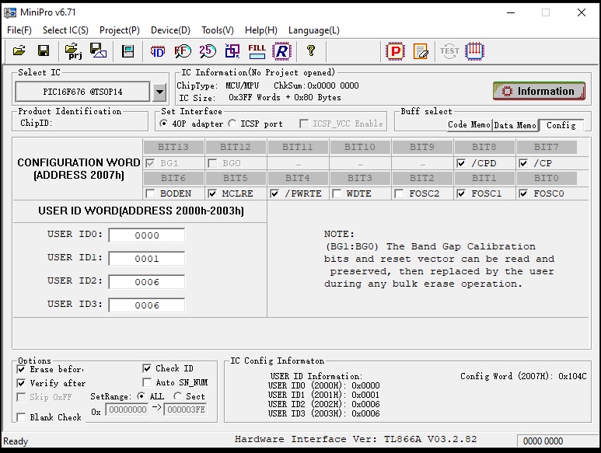Click the Save floppy disk icon
This screenshot has width=601, height=453.
(44, 51)
